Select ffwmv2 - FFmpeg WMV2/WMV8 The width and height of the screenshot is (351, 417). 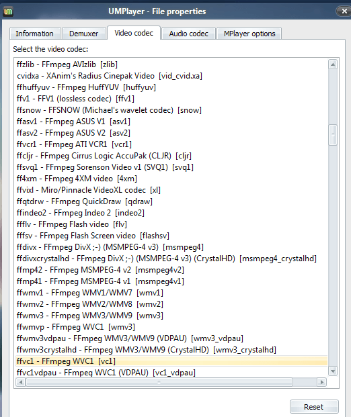90,304
